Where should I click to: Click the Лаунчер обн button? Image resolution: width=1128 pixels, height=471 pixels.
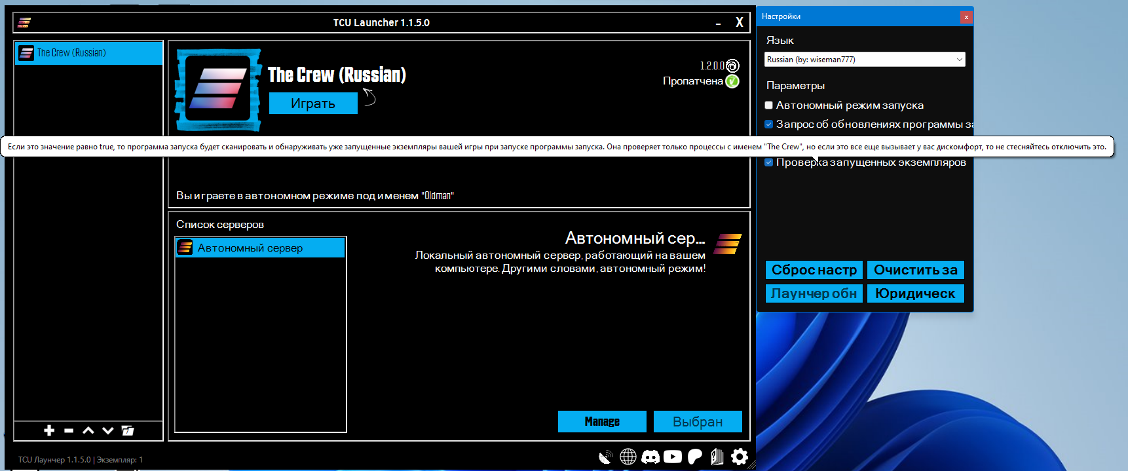click(814, 293)
